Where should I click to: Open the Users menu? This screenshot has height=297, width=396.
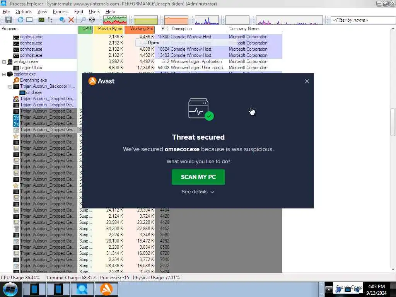pyautogui.click(x=94, y=12)
